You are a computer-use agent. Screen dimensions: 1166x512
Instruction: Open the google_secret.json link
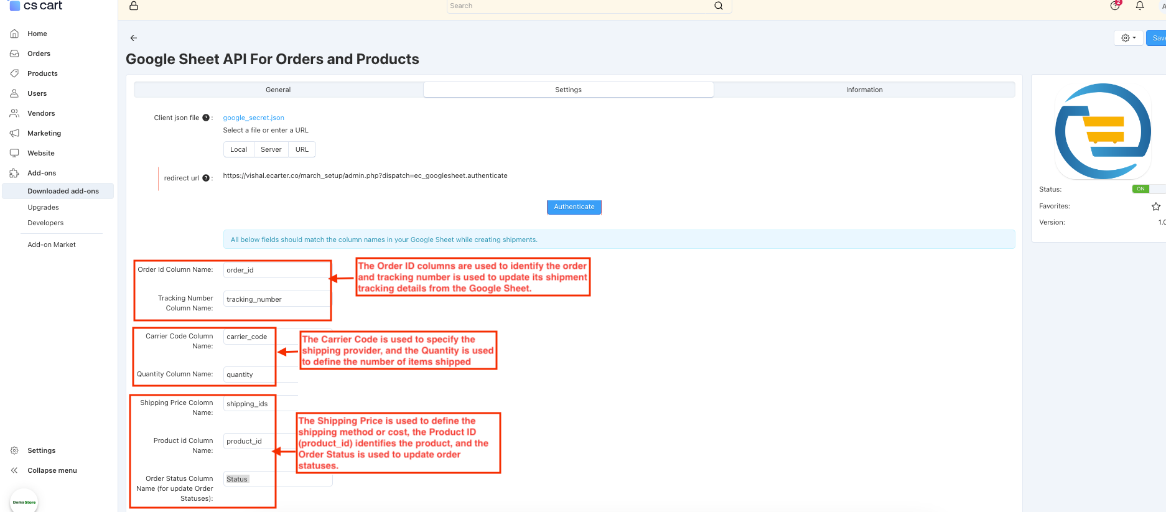[253, 118]
